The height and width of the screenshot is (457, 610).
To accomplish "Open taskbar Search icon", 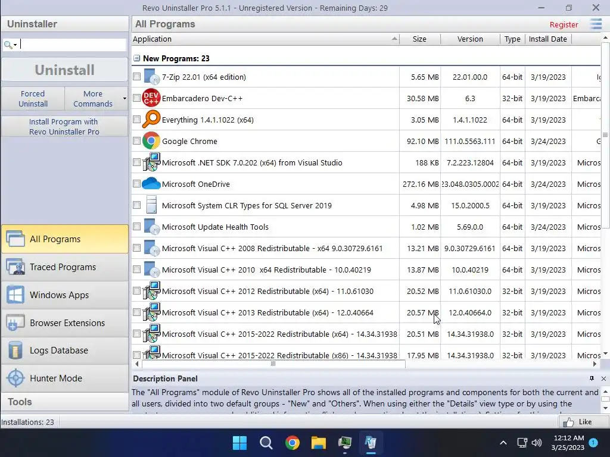I will pyautogui.click(x=266, y=443).
